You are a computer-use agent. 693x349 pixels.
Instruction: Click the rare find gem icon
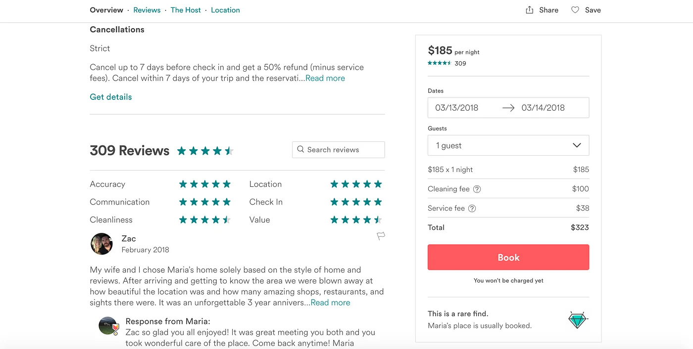coord(578,319)
